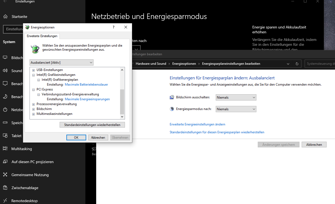This screenshot has height=204, width=335.
Task: Open Multitasking in Settings sidebar
Action: 22,149
